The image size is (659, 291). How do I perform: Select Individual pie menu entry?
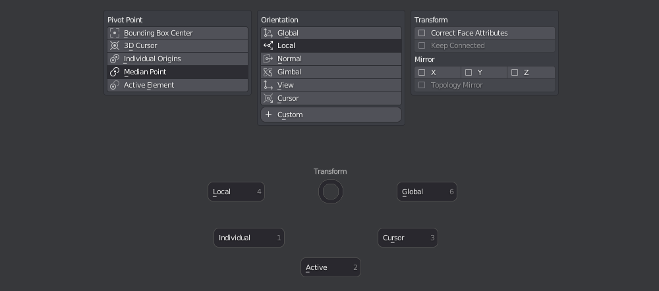pos(249,238)
